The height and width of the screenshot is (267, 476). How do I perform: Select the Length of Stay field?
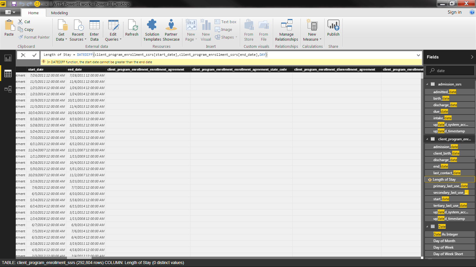tap(450, 179)
